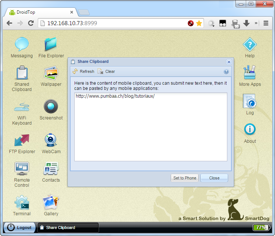This screenshot has height=236, width=275.
Task: Open the Contacts app icon
Action: (51, 169)
